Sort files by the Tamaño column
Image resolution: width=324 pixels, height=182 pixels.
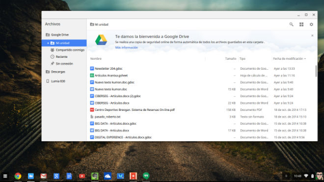231,59
